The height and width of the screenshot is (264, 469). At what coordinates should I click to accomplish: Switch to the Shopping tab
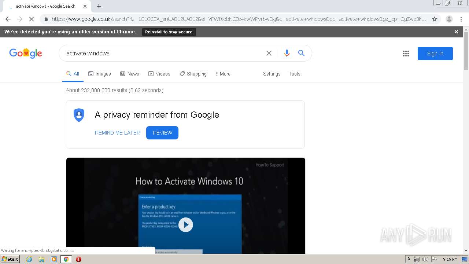click(193, 74)
